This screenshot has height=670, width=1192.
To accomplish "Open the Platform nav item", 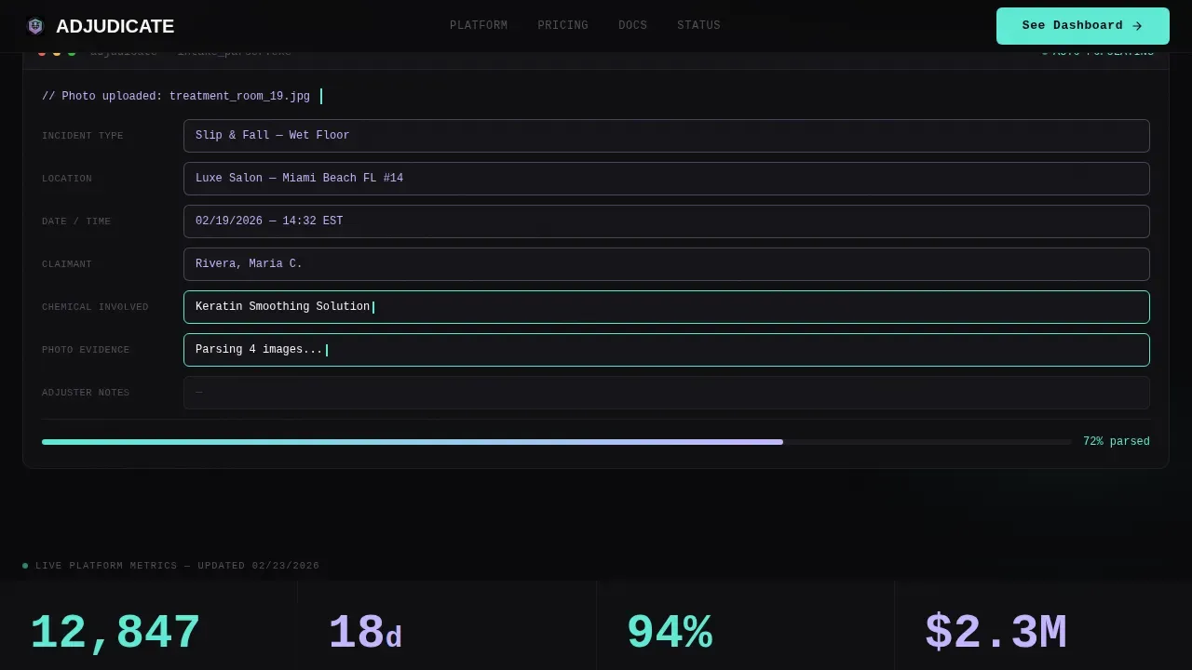I will pos(479,25).
